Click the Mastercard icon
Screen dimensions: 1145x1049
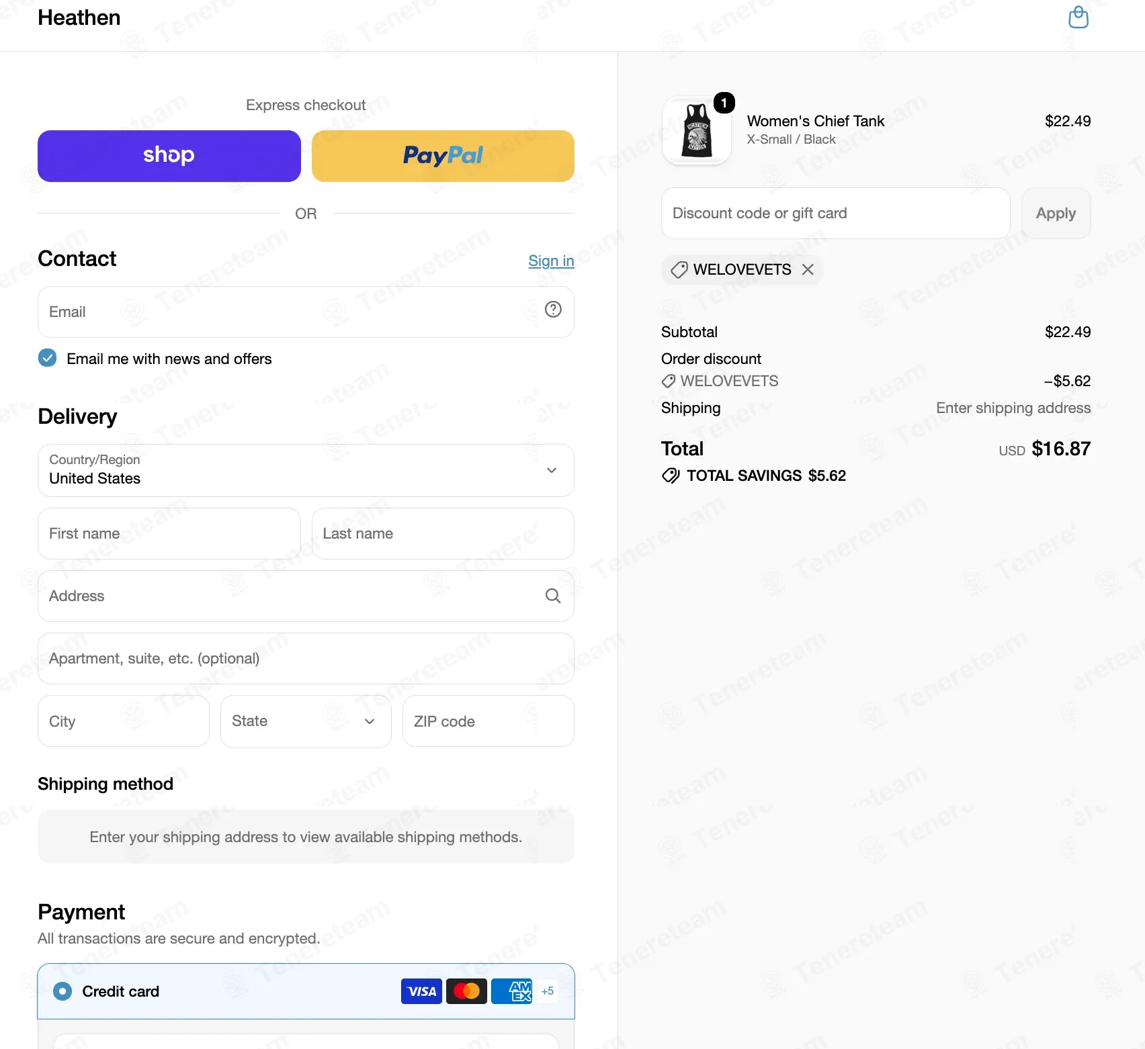466,991
